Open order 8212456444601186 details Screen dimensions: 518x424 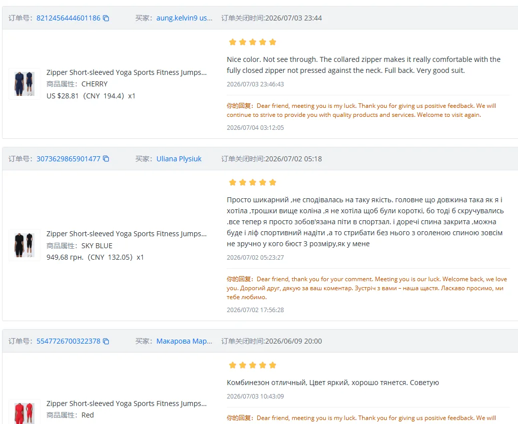68,18
